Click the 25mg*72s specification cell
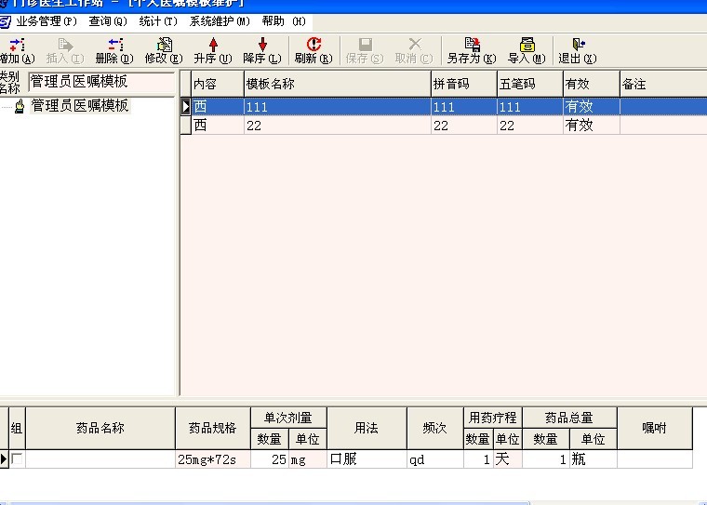Screen dimensions: 707x505 [213, 459]
